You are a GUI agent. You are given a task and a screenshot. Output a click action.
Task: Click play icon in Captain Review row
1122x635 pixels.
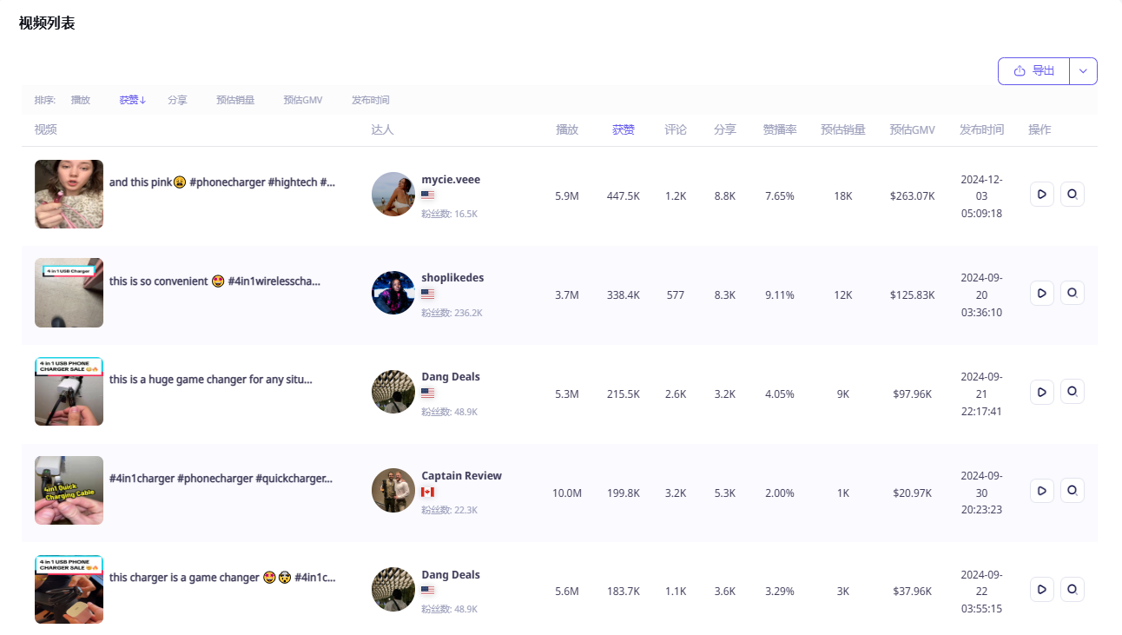1041,491
